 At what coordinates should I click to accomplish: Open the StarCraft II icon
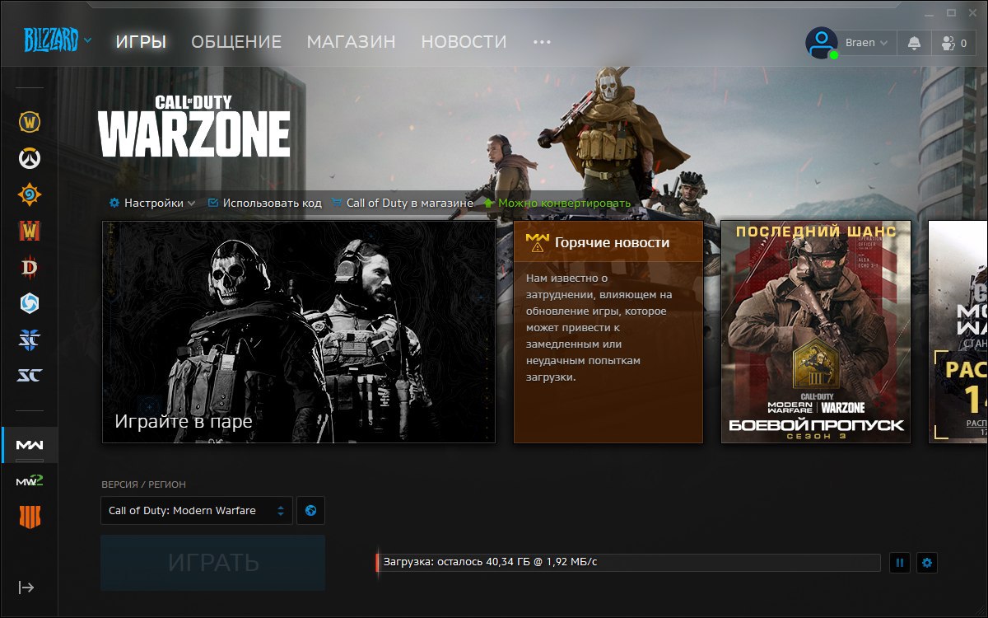point(30,339)
